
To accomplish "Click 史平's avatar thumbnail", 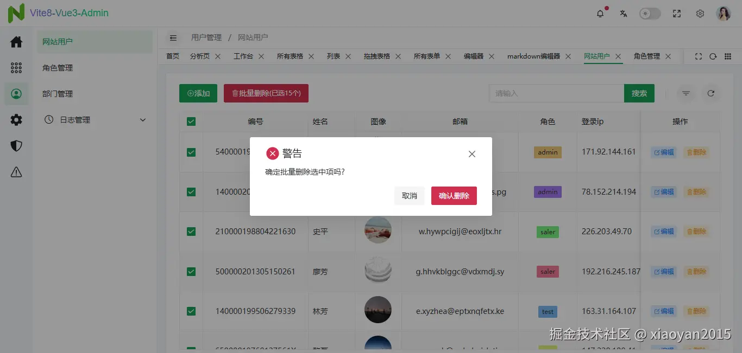I will pos(378,230).
